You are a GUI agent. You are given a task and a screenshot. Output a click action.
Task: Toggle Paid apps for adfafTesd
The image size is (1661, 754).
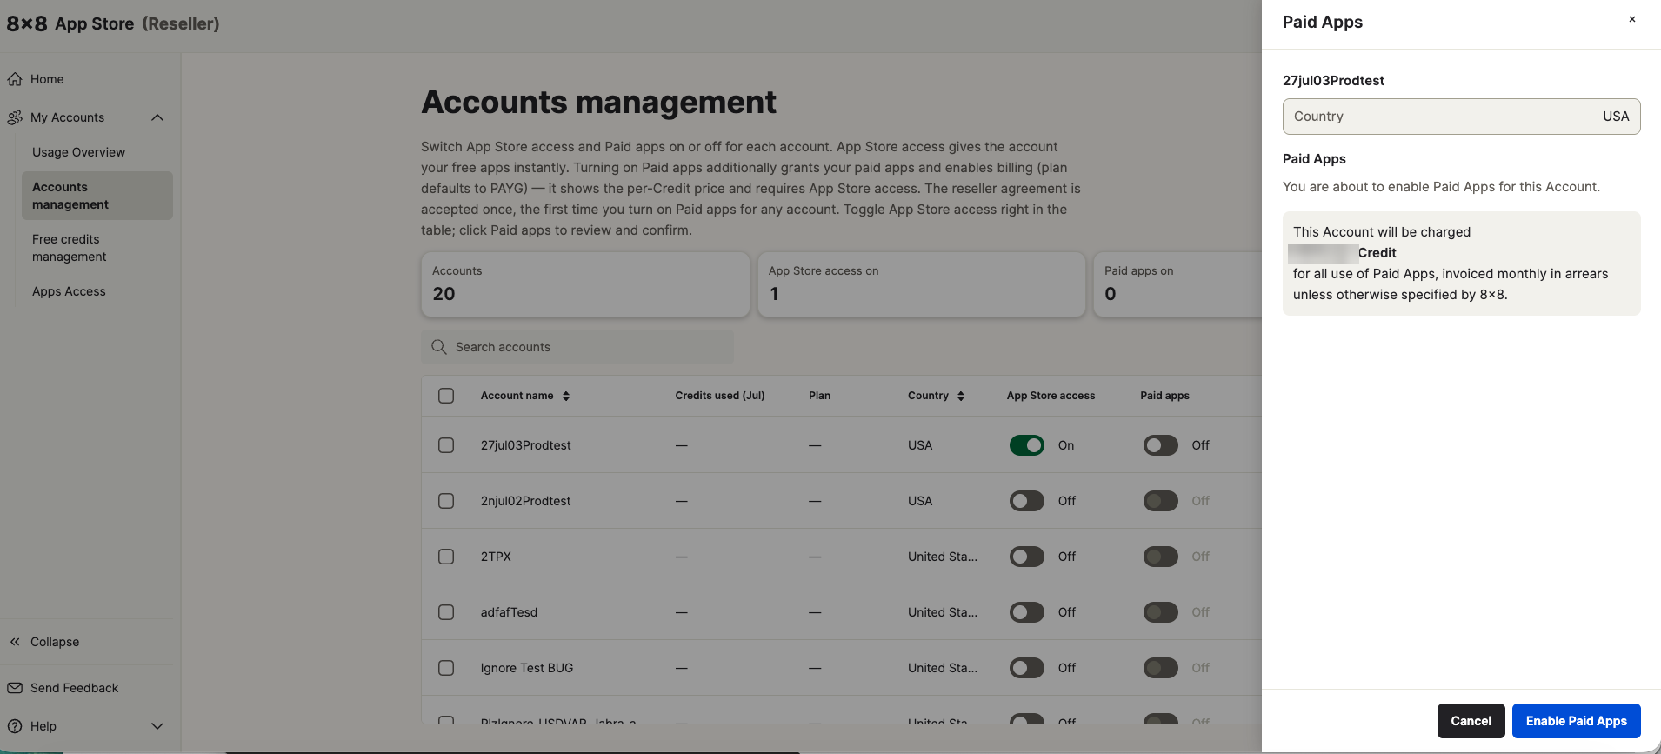(x=1161, y=612)
